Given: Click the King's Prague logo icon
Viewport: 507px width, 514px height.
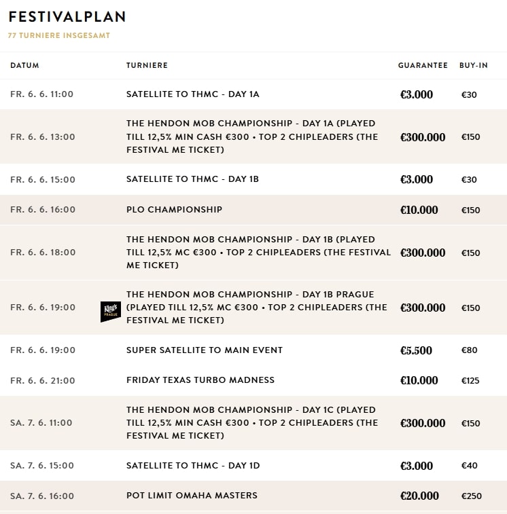Looking at the screenshot, I should click(x=110, y=311).
